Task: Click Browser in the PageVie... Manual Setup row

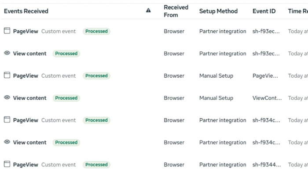Action: point(174,76)
